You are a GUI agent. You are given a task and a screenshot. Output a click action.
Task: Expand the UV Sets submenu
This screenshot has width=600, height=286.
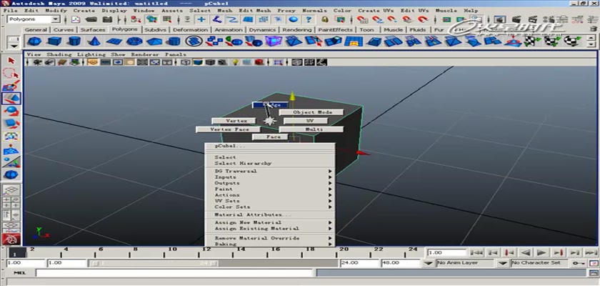(x=270, y=201)
